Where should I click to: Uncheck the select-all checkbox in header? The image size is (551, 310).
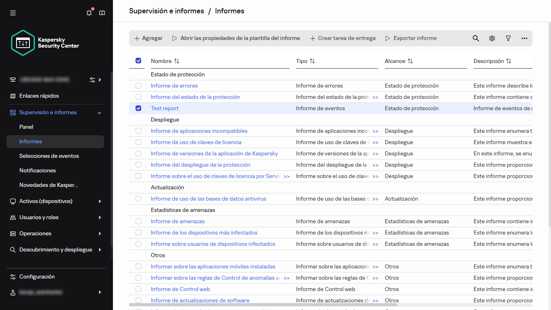tap(138, 61)
